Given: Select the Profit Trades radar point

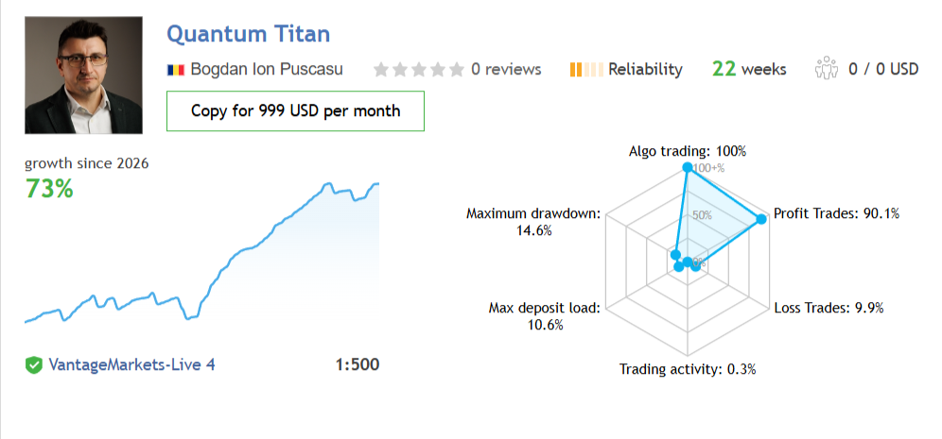Looking at the screenshot, I should (x=761, y=219).
